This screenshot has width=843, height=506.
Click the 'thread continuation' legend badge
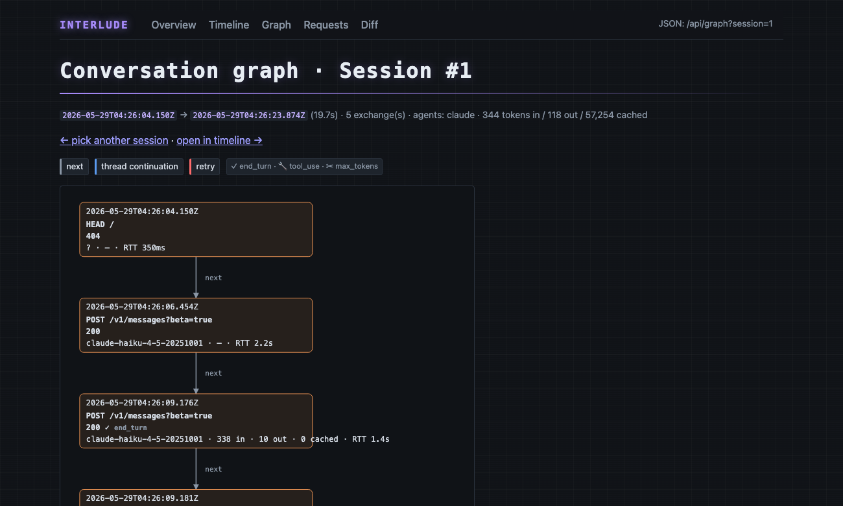click(139, 167)
